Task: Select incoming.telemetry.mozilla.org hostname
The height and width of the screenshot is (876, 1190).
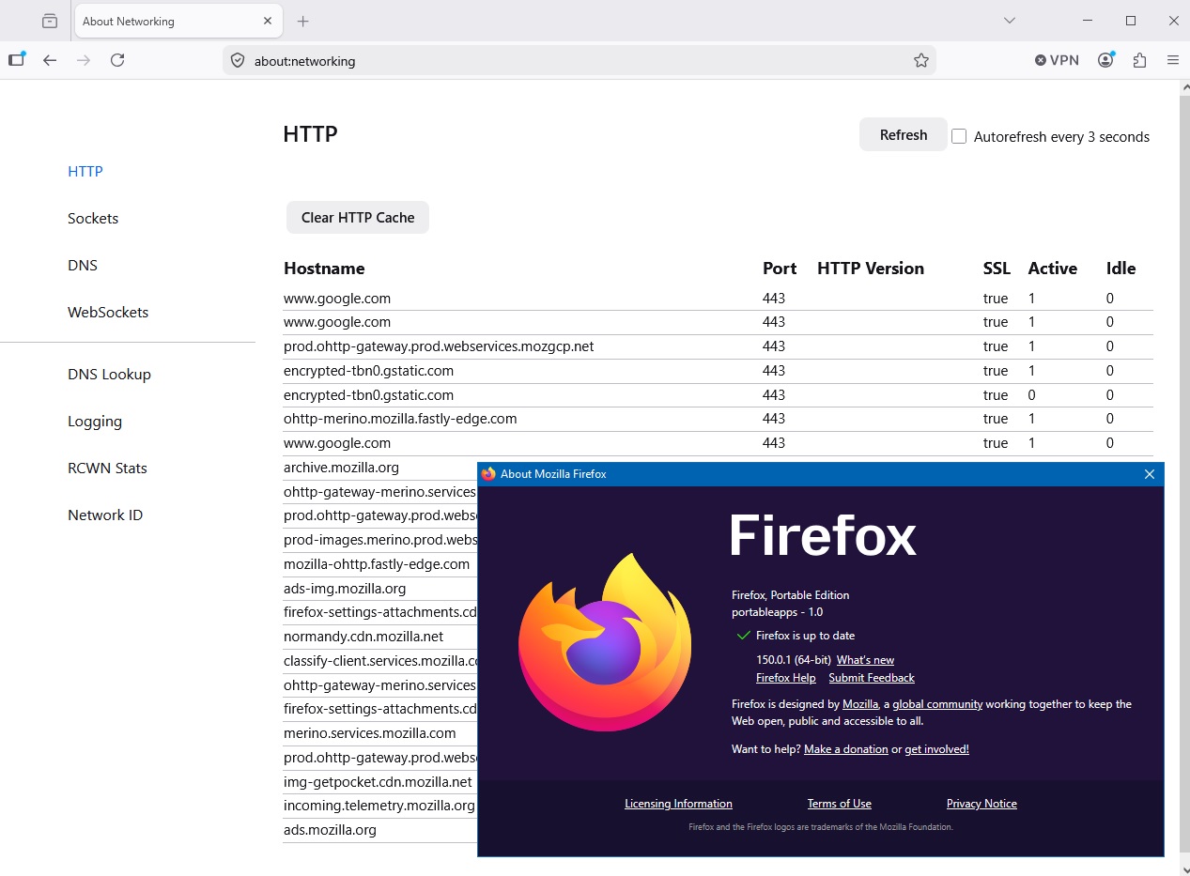Action: [x=379, y=806]
